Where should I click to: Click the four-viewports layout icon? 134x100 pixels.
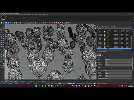tap(35, 23)
